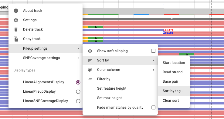224x119 pixels.
Task: Click the filter lines icon beside Filter by
Action: click(90, 79)
